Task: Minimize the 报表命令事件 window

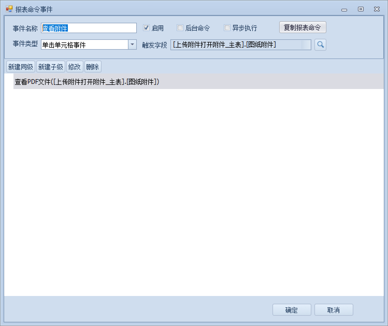Action: pos(344,10)
